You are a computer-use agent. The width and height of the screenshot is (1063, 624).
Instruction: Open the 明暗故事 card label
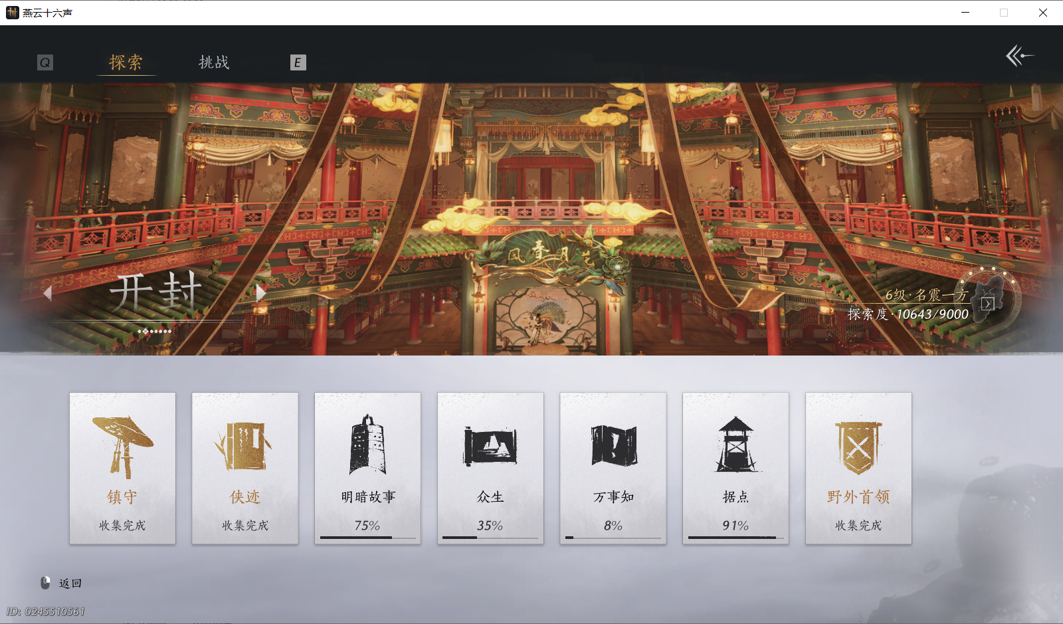click(x=368, y=497)
